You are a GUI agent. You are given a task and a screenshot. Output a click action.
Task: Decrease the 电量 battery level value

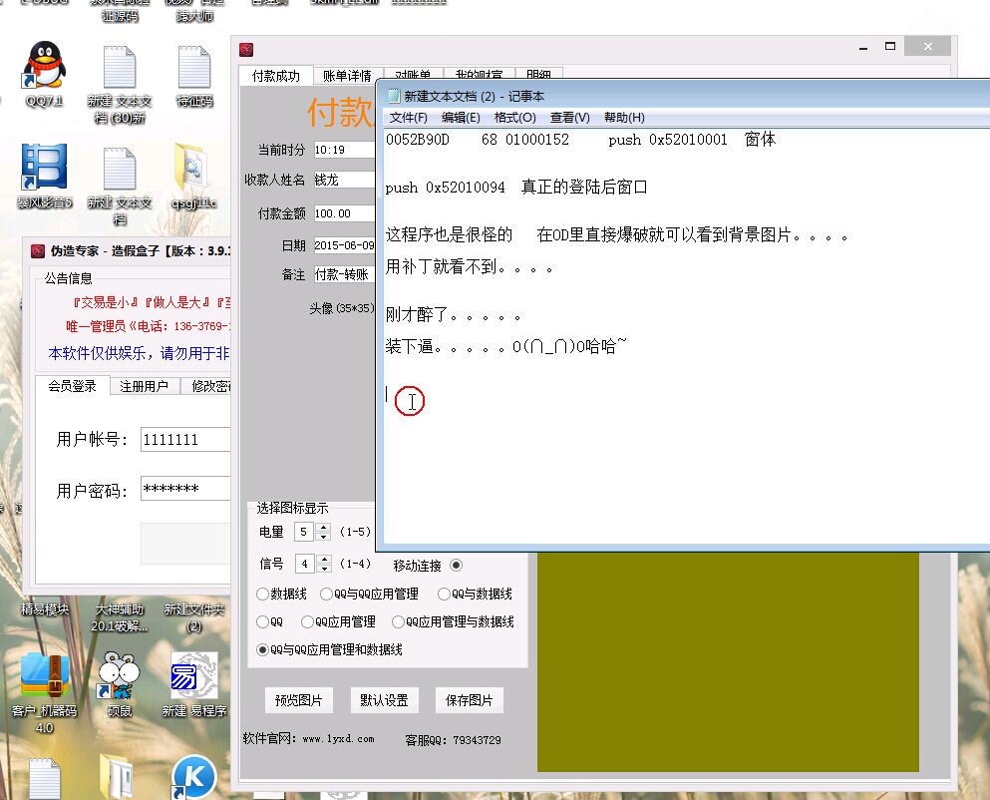[x=323, y=536]
